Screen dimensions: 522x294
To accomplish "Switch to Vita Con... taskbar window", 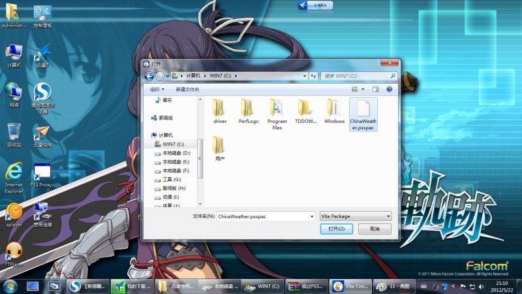I will (x=350, y=286).
